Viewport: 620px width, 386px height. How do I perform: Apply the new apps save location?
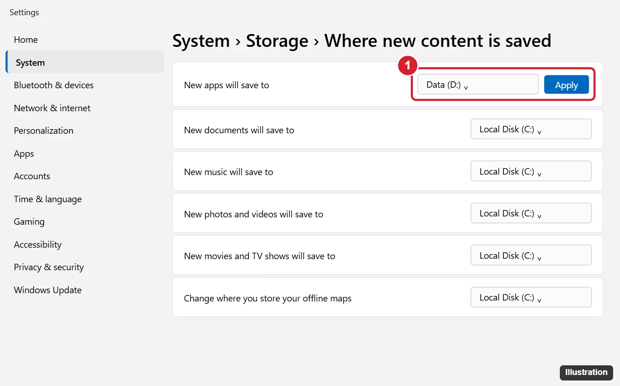pyautogui.click(x=566, y=85)
